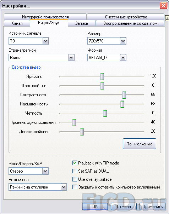Click the По умолчанию button
Viewport: 169px width, 214px height.
click(x=140, y=144)
